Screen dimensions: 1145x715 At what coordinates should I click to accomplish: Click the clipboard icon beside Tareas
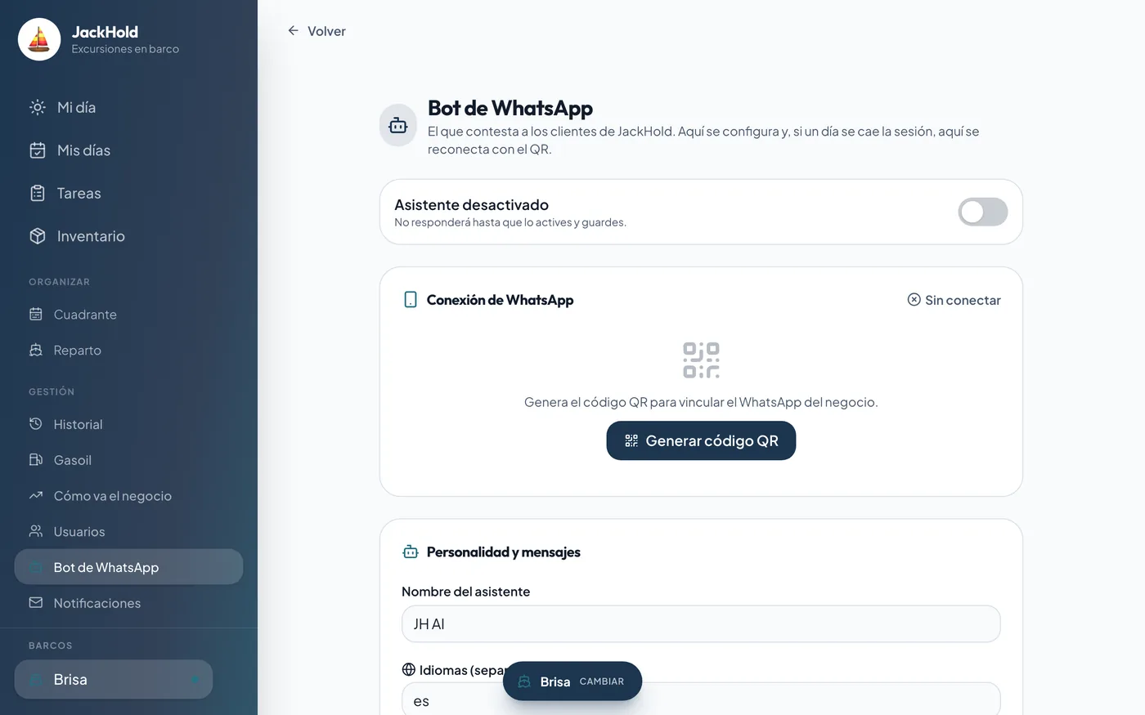click(x=38, y=193)
